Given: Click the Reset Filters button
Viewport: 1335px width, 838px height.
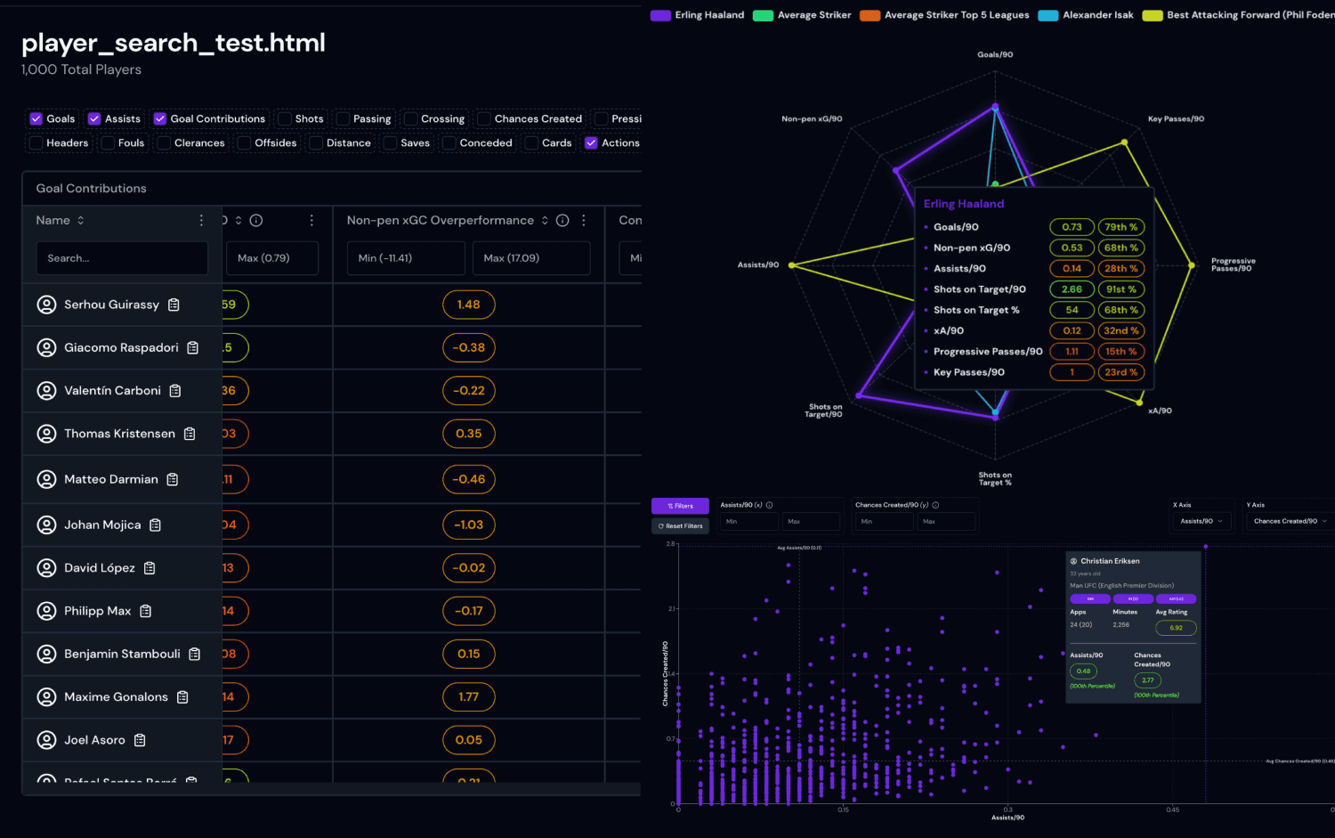Looking at the screenshot, I should point(680,526).
